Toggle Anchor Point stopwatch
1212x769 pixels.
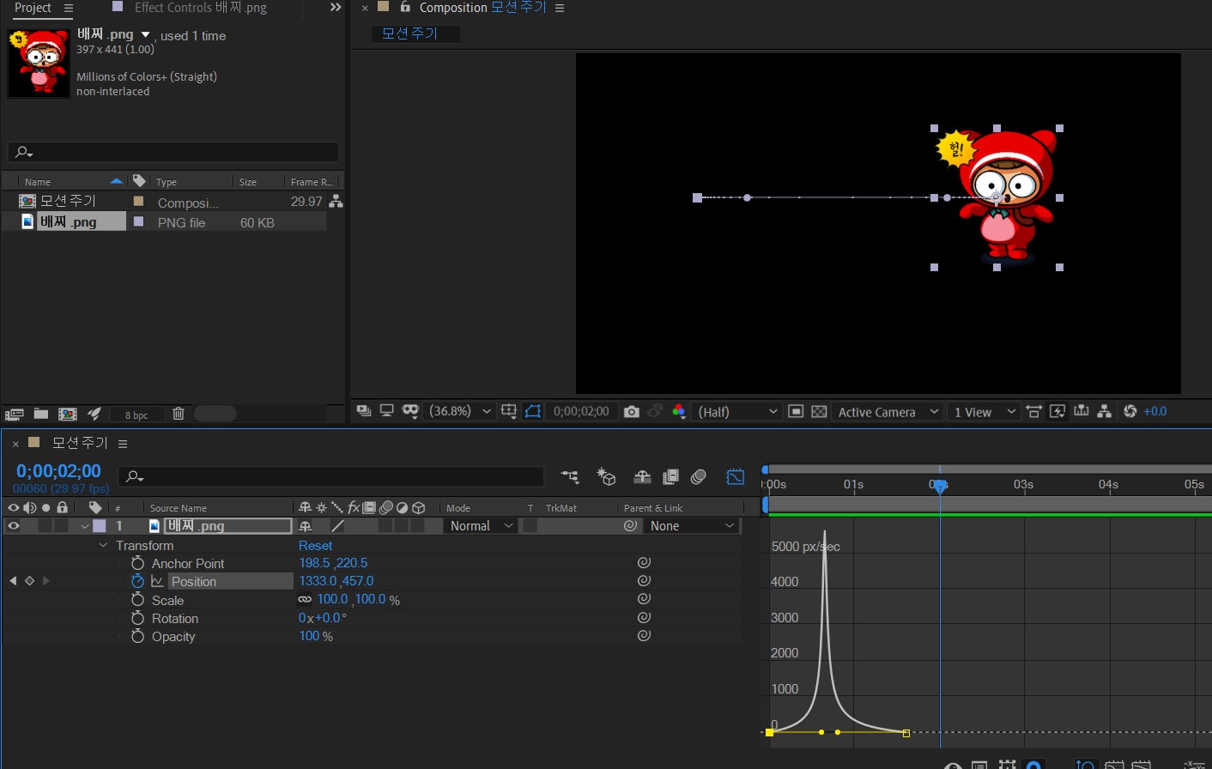point(137,563)
